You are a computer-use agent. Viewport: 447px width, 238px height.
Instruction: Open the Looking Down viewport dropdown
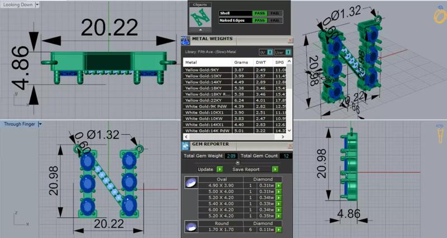coord(37,4)
